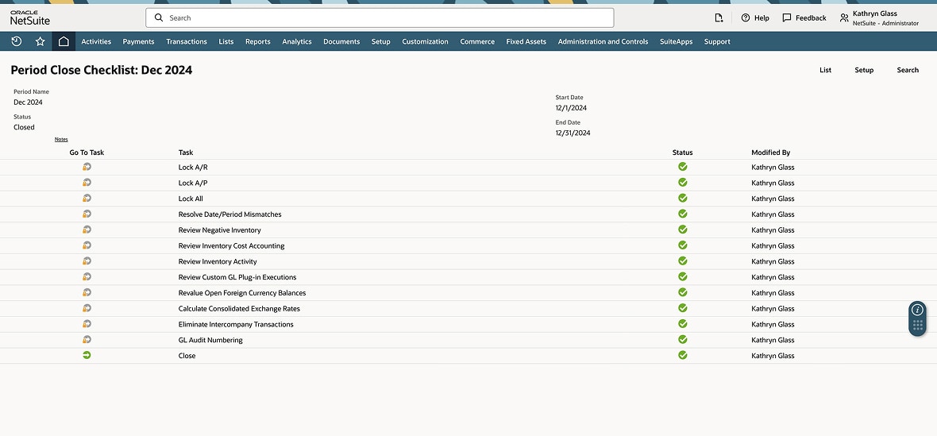Open the Kathryn Glass role menu

[879, 17]
